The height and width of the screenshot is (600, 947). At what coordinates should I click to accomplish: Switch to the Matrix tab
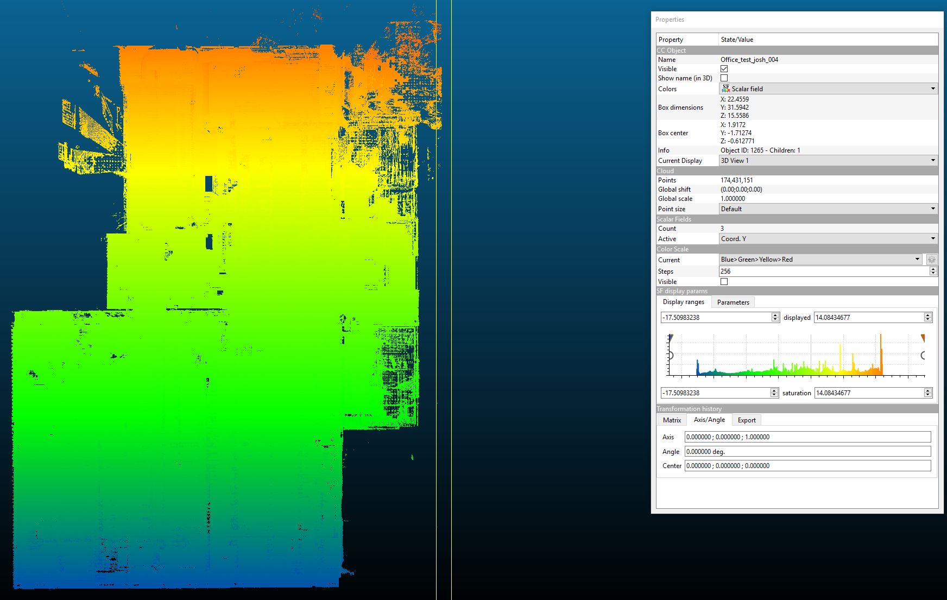point(672,420)
